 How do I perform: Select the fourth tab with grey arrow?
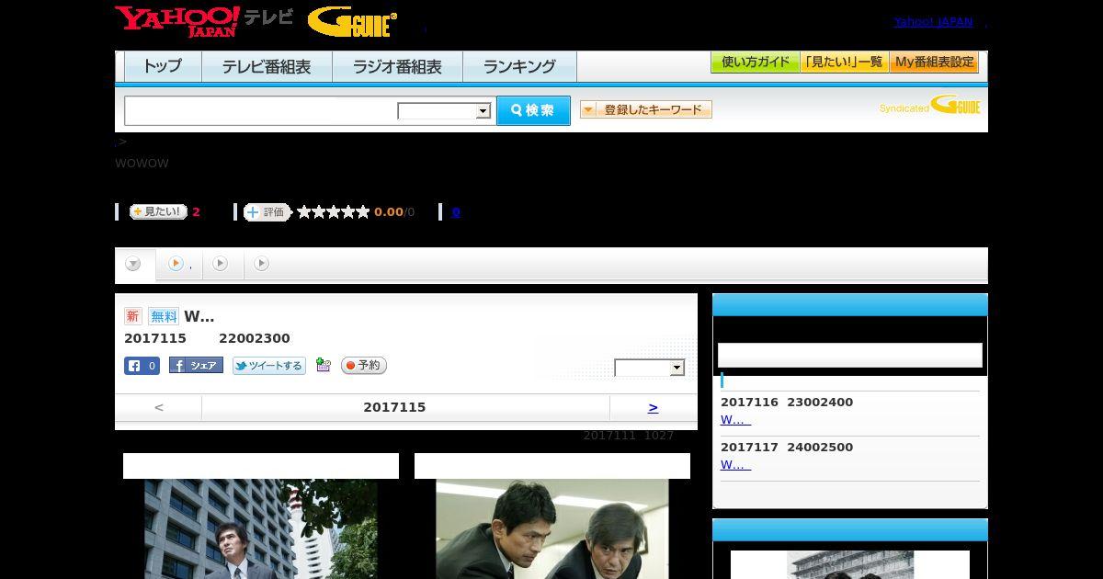[262, 265]
